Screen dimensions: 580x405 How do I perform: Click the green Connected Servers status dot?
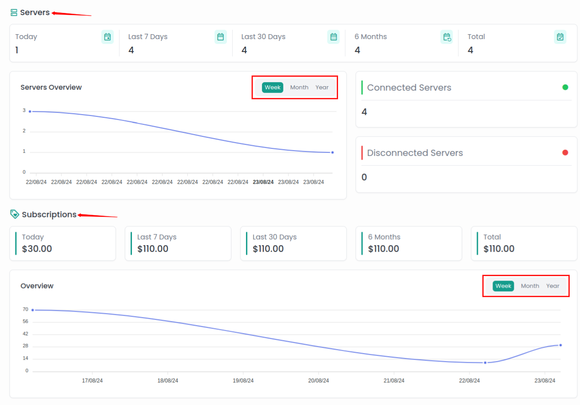565,87
